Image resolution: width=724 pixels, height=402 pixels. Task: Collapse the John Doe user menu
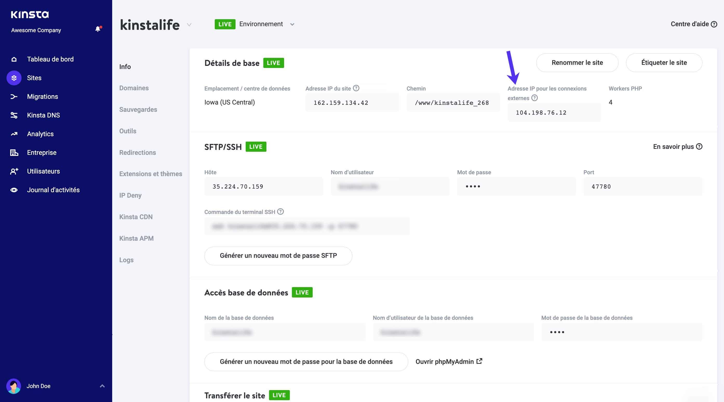point(102,386)
